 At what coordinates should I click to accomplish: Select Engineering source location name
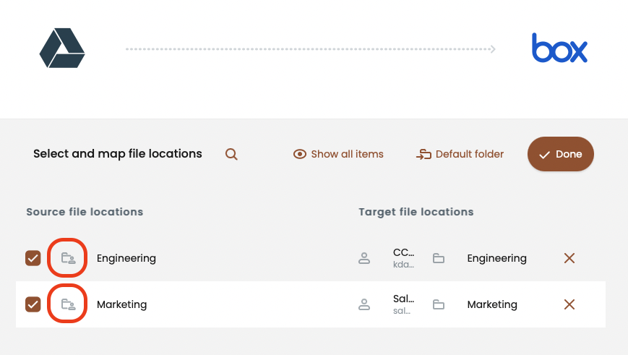[126, 258]
